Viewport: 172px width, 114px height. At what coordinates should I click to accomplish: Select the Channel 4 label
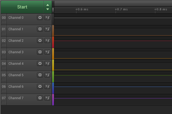tap(16, 63)
